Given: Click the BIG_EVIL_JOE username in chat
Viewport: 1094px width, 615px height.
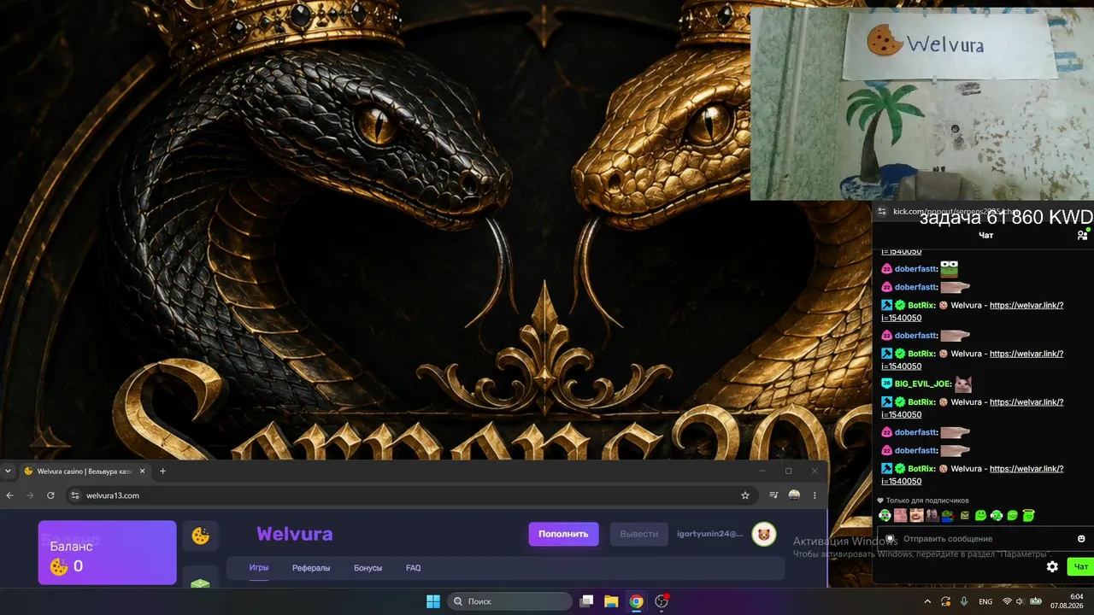Looking at the screenshot, I should 923,384.
